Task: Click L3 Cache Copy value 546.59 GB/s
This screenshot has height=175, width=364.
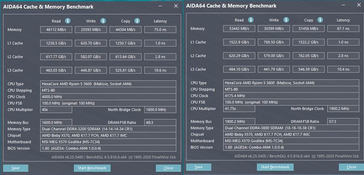Action: [308, 69]
